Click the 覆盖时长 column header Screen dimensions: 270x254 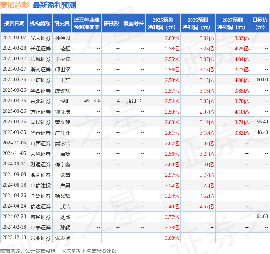point(133,24)
